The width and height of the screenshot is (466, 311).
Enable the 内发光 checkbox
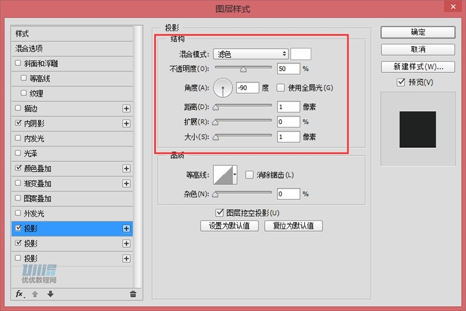(x=18, y=138)
